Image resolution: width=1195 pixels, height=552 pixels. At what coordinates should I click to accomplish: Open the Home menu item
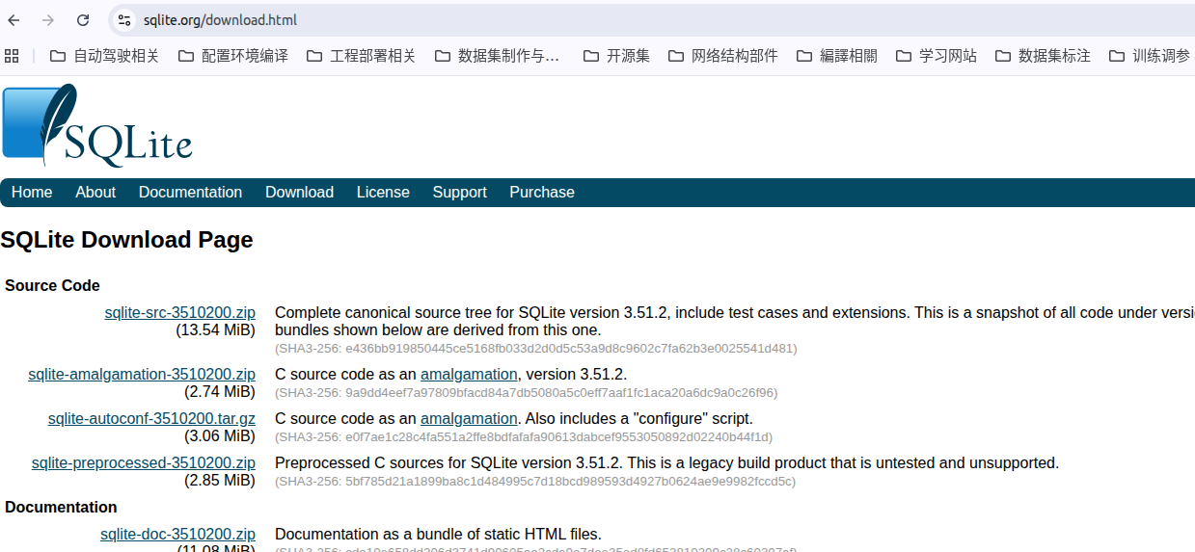point(32,193)
